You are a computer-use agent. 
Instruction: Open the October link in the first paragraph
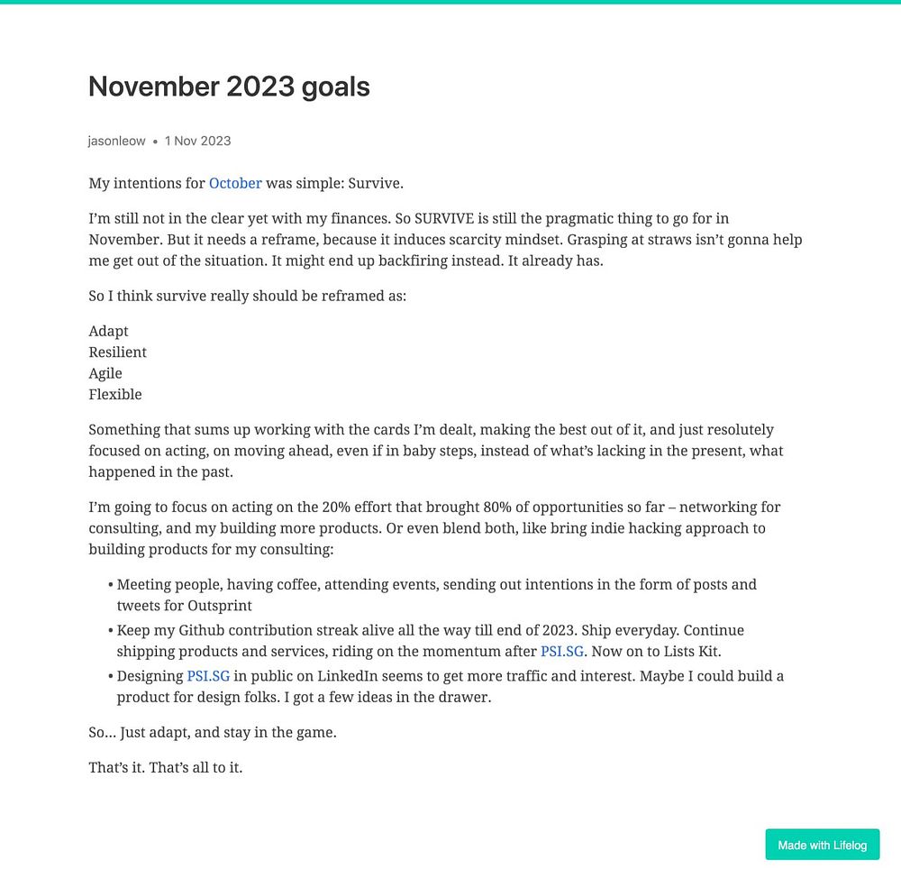[235, 183]
